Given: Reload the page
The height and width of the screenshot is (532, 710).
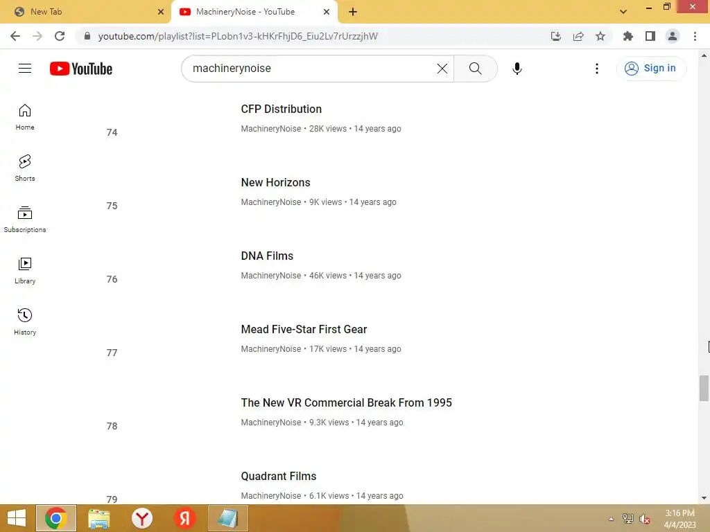Looking at the screenshot, I should coord(60,36).
